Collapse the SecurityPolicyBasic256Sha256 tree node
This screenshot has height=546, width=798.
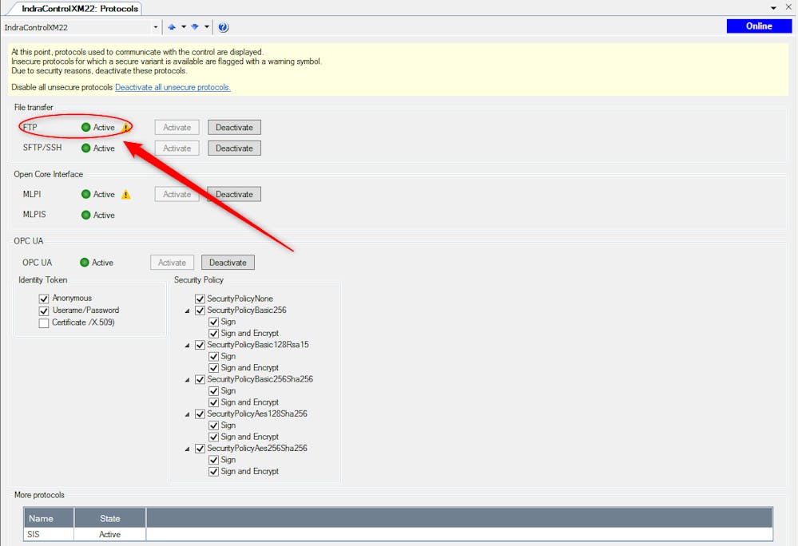pos(187,380)
